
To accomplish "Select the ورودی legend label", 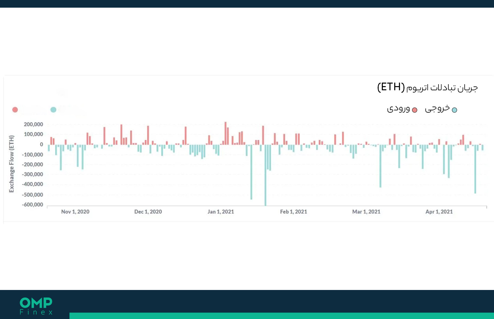I will point(398,109).
